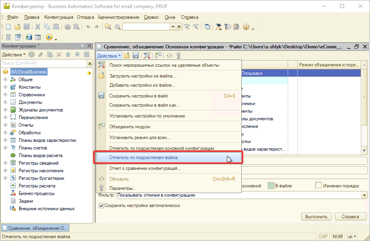Toggle 'Сохранять настройки автоматически' checkbox
This screenshot has height=241, width=370.
point(101,206)
